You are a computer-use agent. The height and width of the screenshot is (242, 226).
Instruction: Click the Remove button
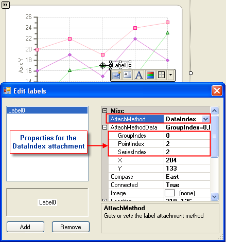(x=71, y=227)
